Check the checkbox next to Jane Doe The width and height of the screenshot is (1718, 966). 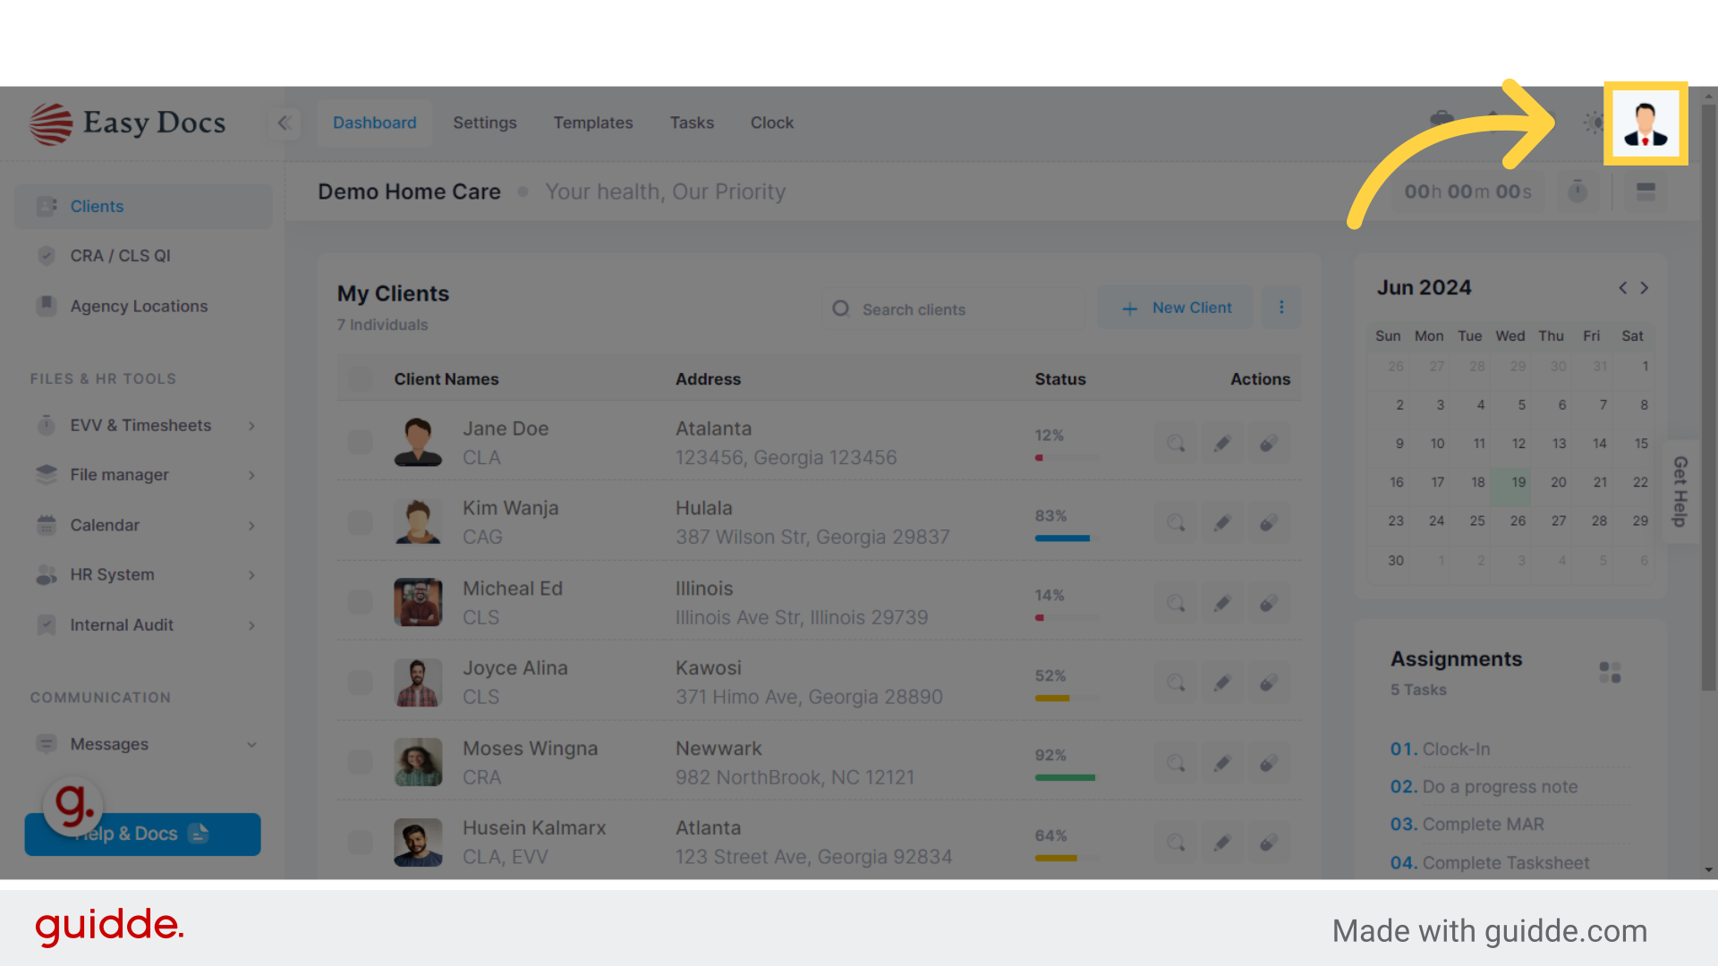[360, 442]
